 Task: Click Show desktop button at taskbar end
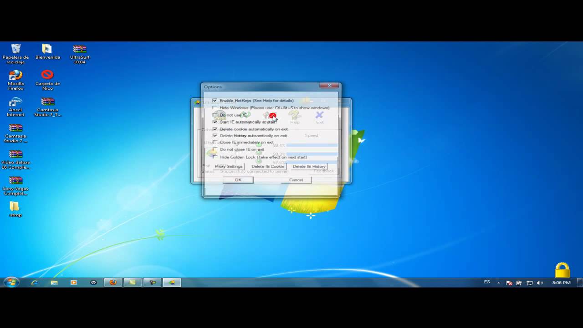click(x=580, y=282)
